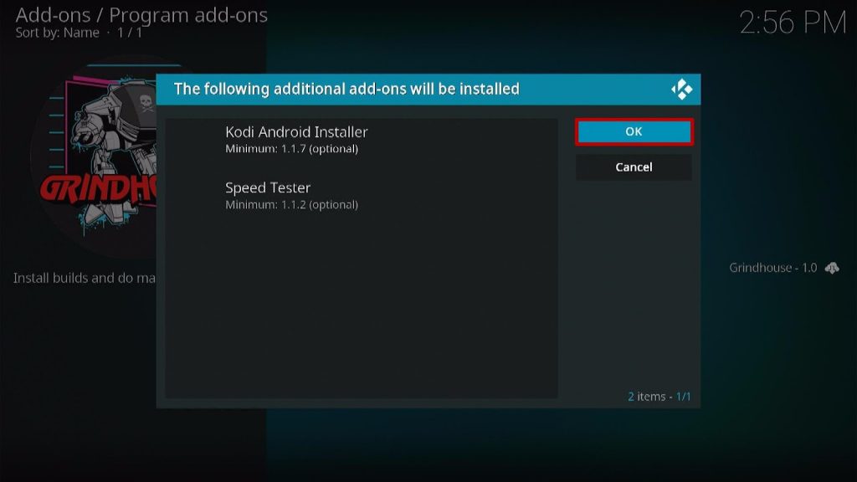
Task: Click the dialog title about additional add-ons
Action: [346, 89]
